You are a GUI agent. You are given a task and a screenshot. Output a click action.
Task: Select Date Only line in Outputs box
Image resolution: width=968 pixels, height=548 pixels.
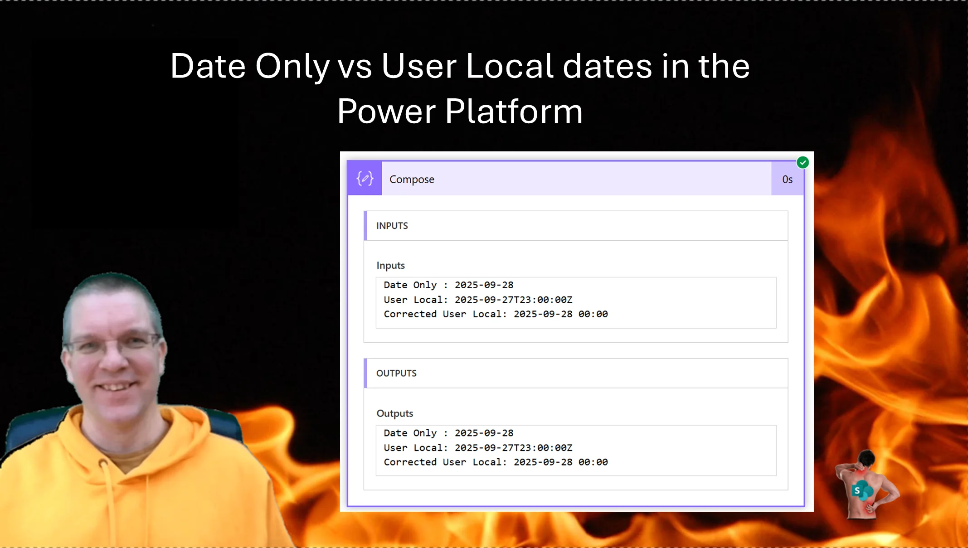coord(448,433)
